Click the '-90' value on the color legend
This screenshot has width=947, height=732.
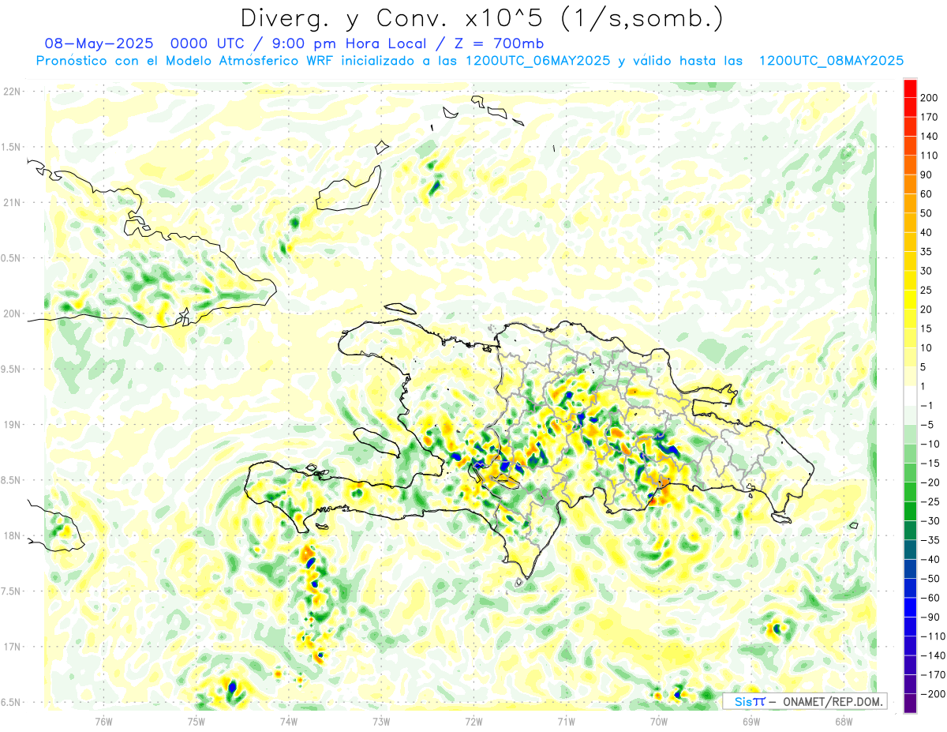(930, 618)
